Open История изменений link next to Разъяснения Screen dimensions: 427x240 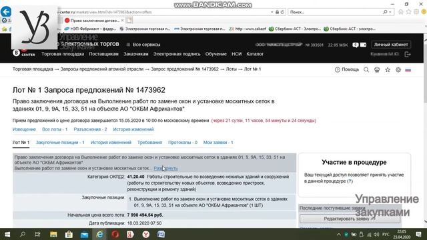pyautogui.click(x=133, y=129)
